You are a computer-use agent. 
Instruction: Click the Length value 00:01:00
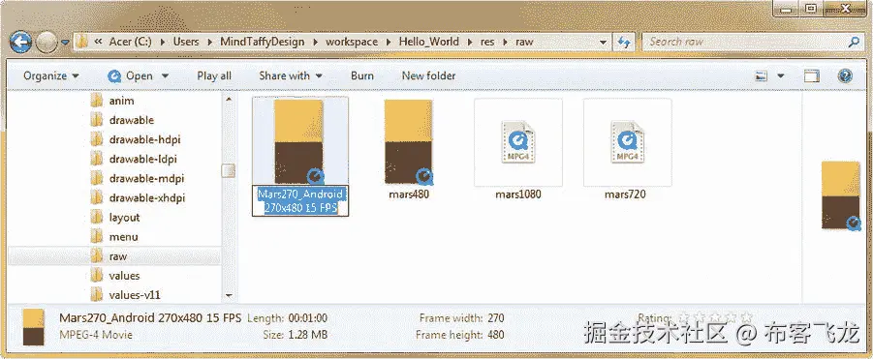(307, 318)
